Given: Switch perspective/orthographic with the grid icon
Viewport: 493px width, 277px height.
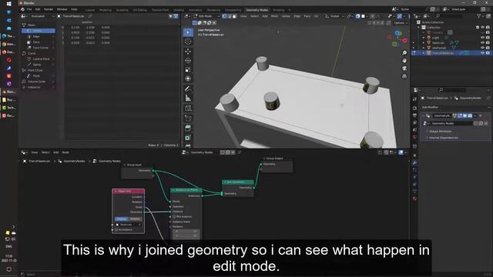Looking at the screenshot, I should 404,76.
